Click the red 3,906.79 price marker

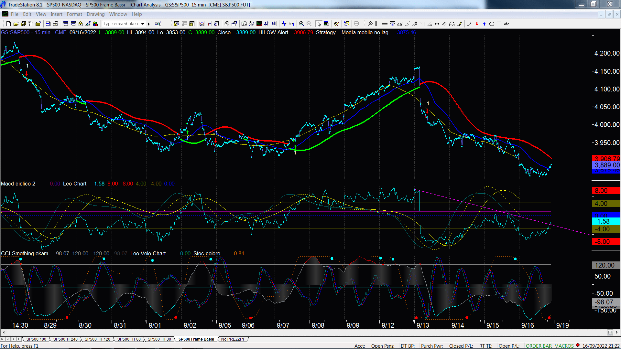coord(606,159)
